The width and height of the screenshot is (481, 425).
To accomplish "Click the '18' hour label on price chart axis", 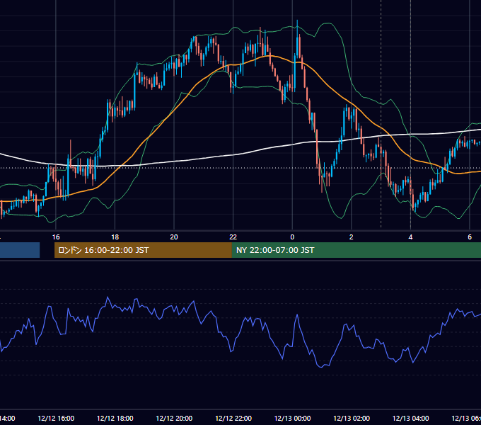I will click(x=115, y=237).
